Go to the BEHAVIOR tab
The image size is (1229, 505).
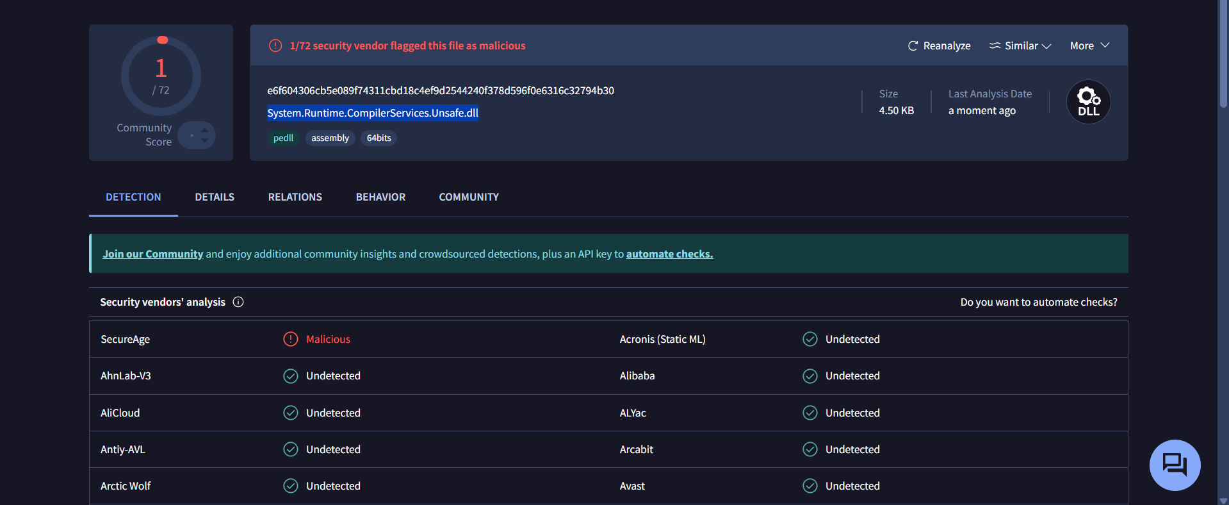380,197
